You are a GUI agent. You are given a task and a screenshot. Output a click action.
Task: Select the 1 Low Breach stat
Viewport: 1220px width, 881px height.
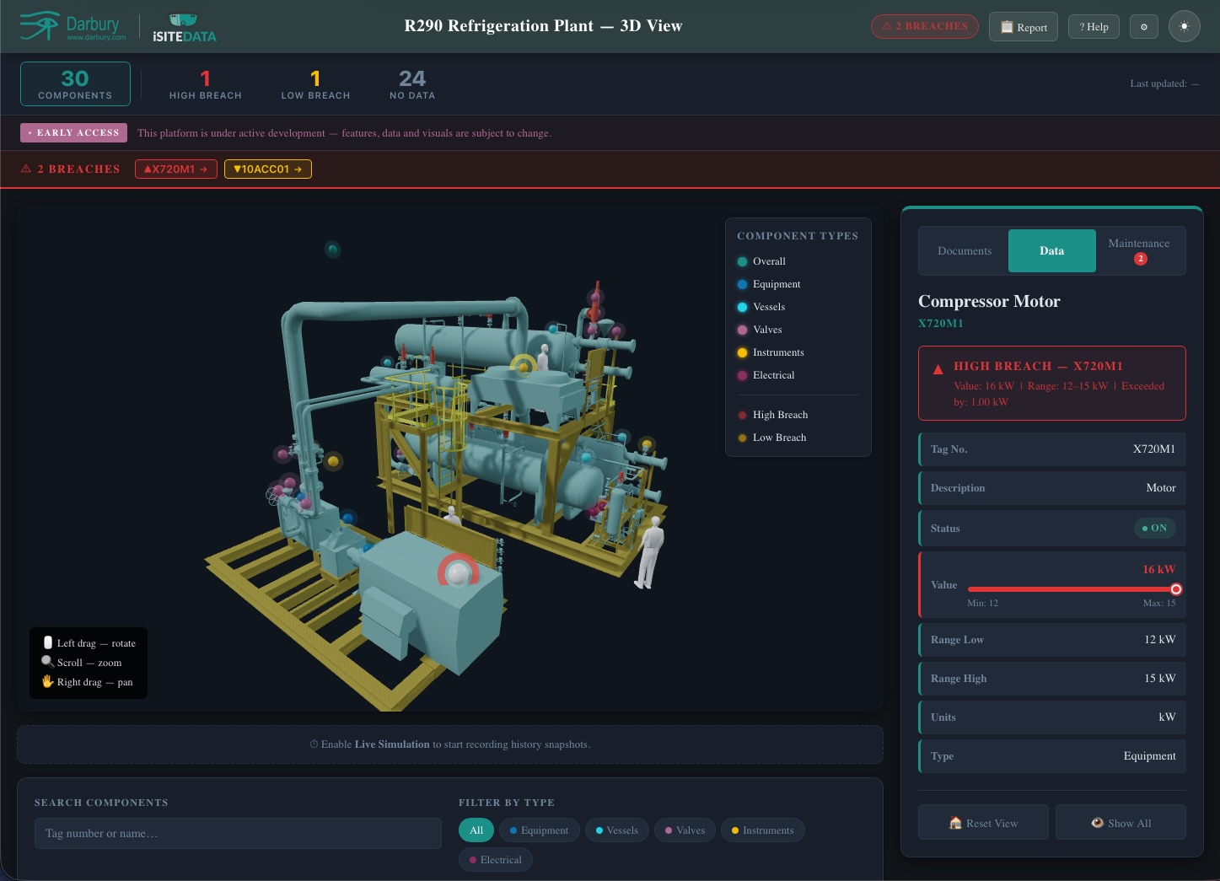coord(315,84)
